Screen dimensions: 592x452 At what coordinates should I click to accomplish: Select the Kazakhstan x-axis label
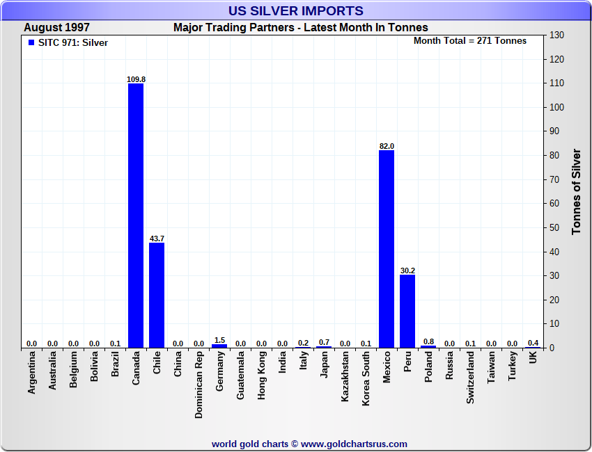345,376
